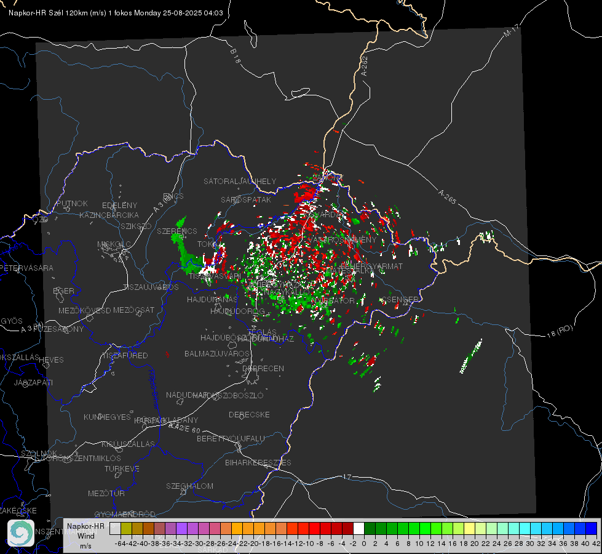Click the light gray swatch at legend start
The height and width of the screenshot is (554, 602).
tap(115, 529)
